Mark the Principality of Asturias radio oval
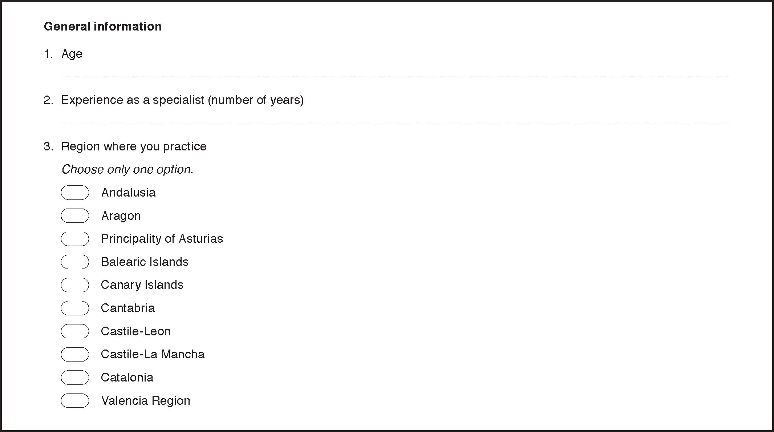Screen dimensions: 774x432 tap(75, 239)
